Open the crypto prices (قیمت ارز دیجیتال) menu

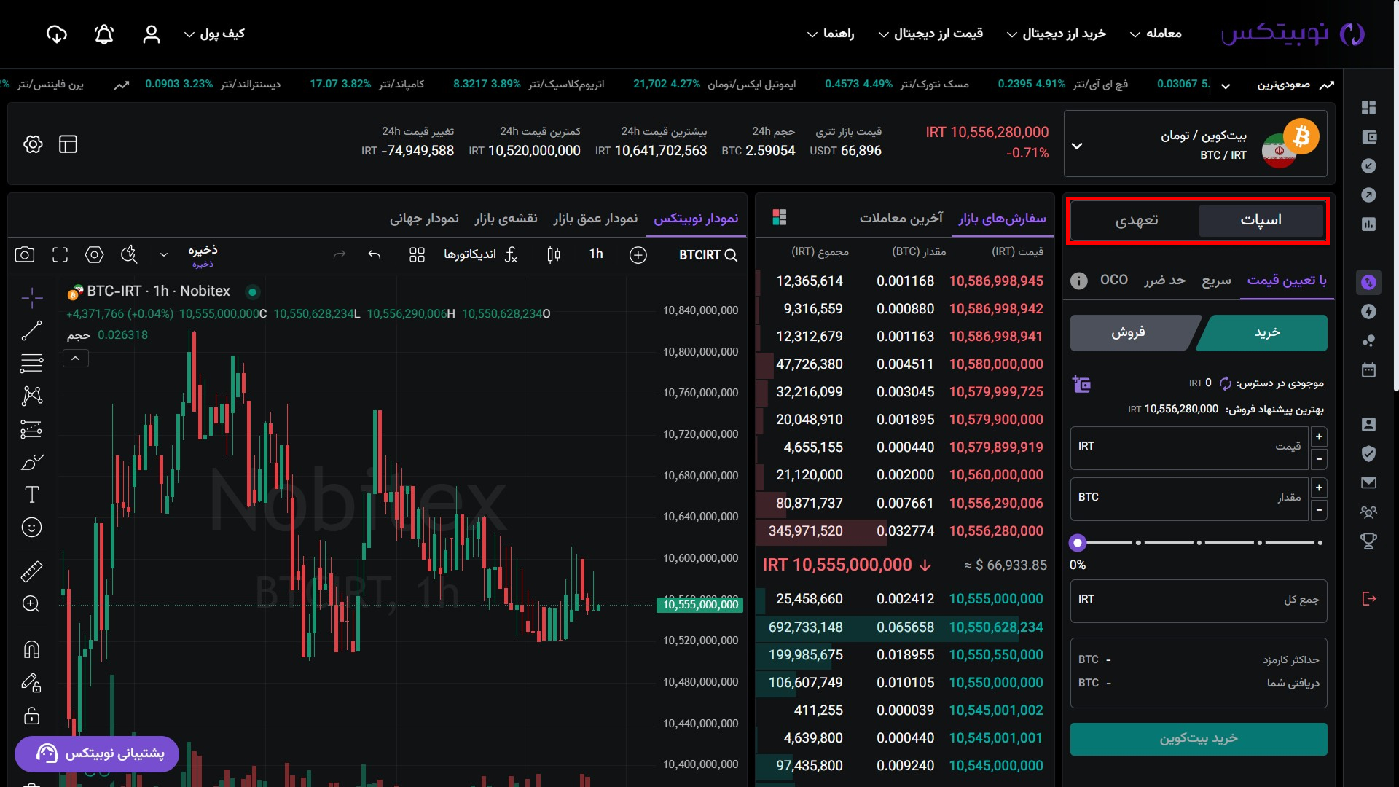(x=930, y=34)
